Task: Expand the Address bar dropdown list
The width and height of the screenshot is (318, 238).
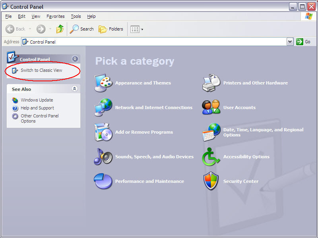Action: coord(290,42)
